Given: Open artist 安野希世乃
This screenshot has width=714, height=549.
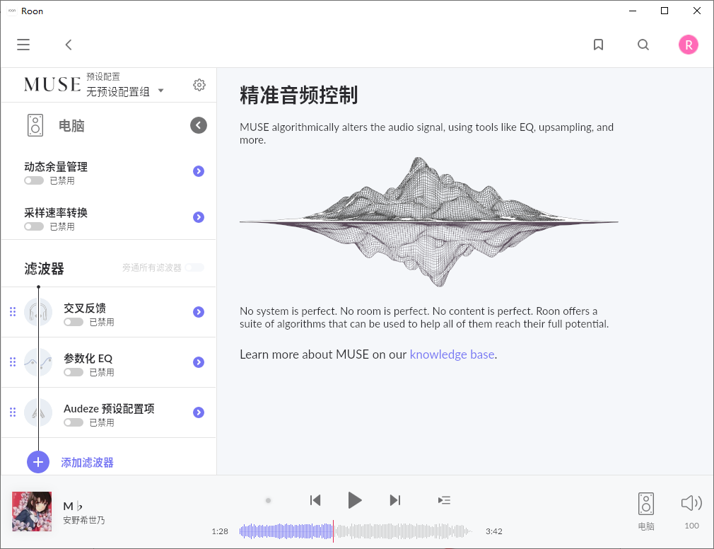Looking at the screenshot, I should pyautogui.click(x=84, y=520).
